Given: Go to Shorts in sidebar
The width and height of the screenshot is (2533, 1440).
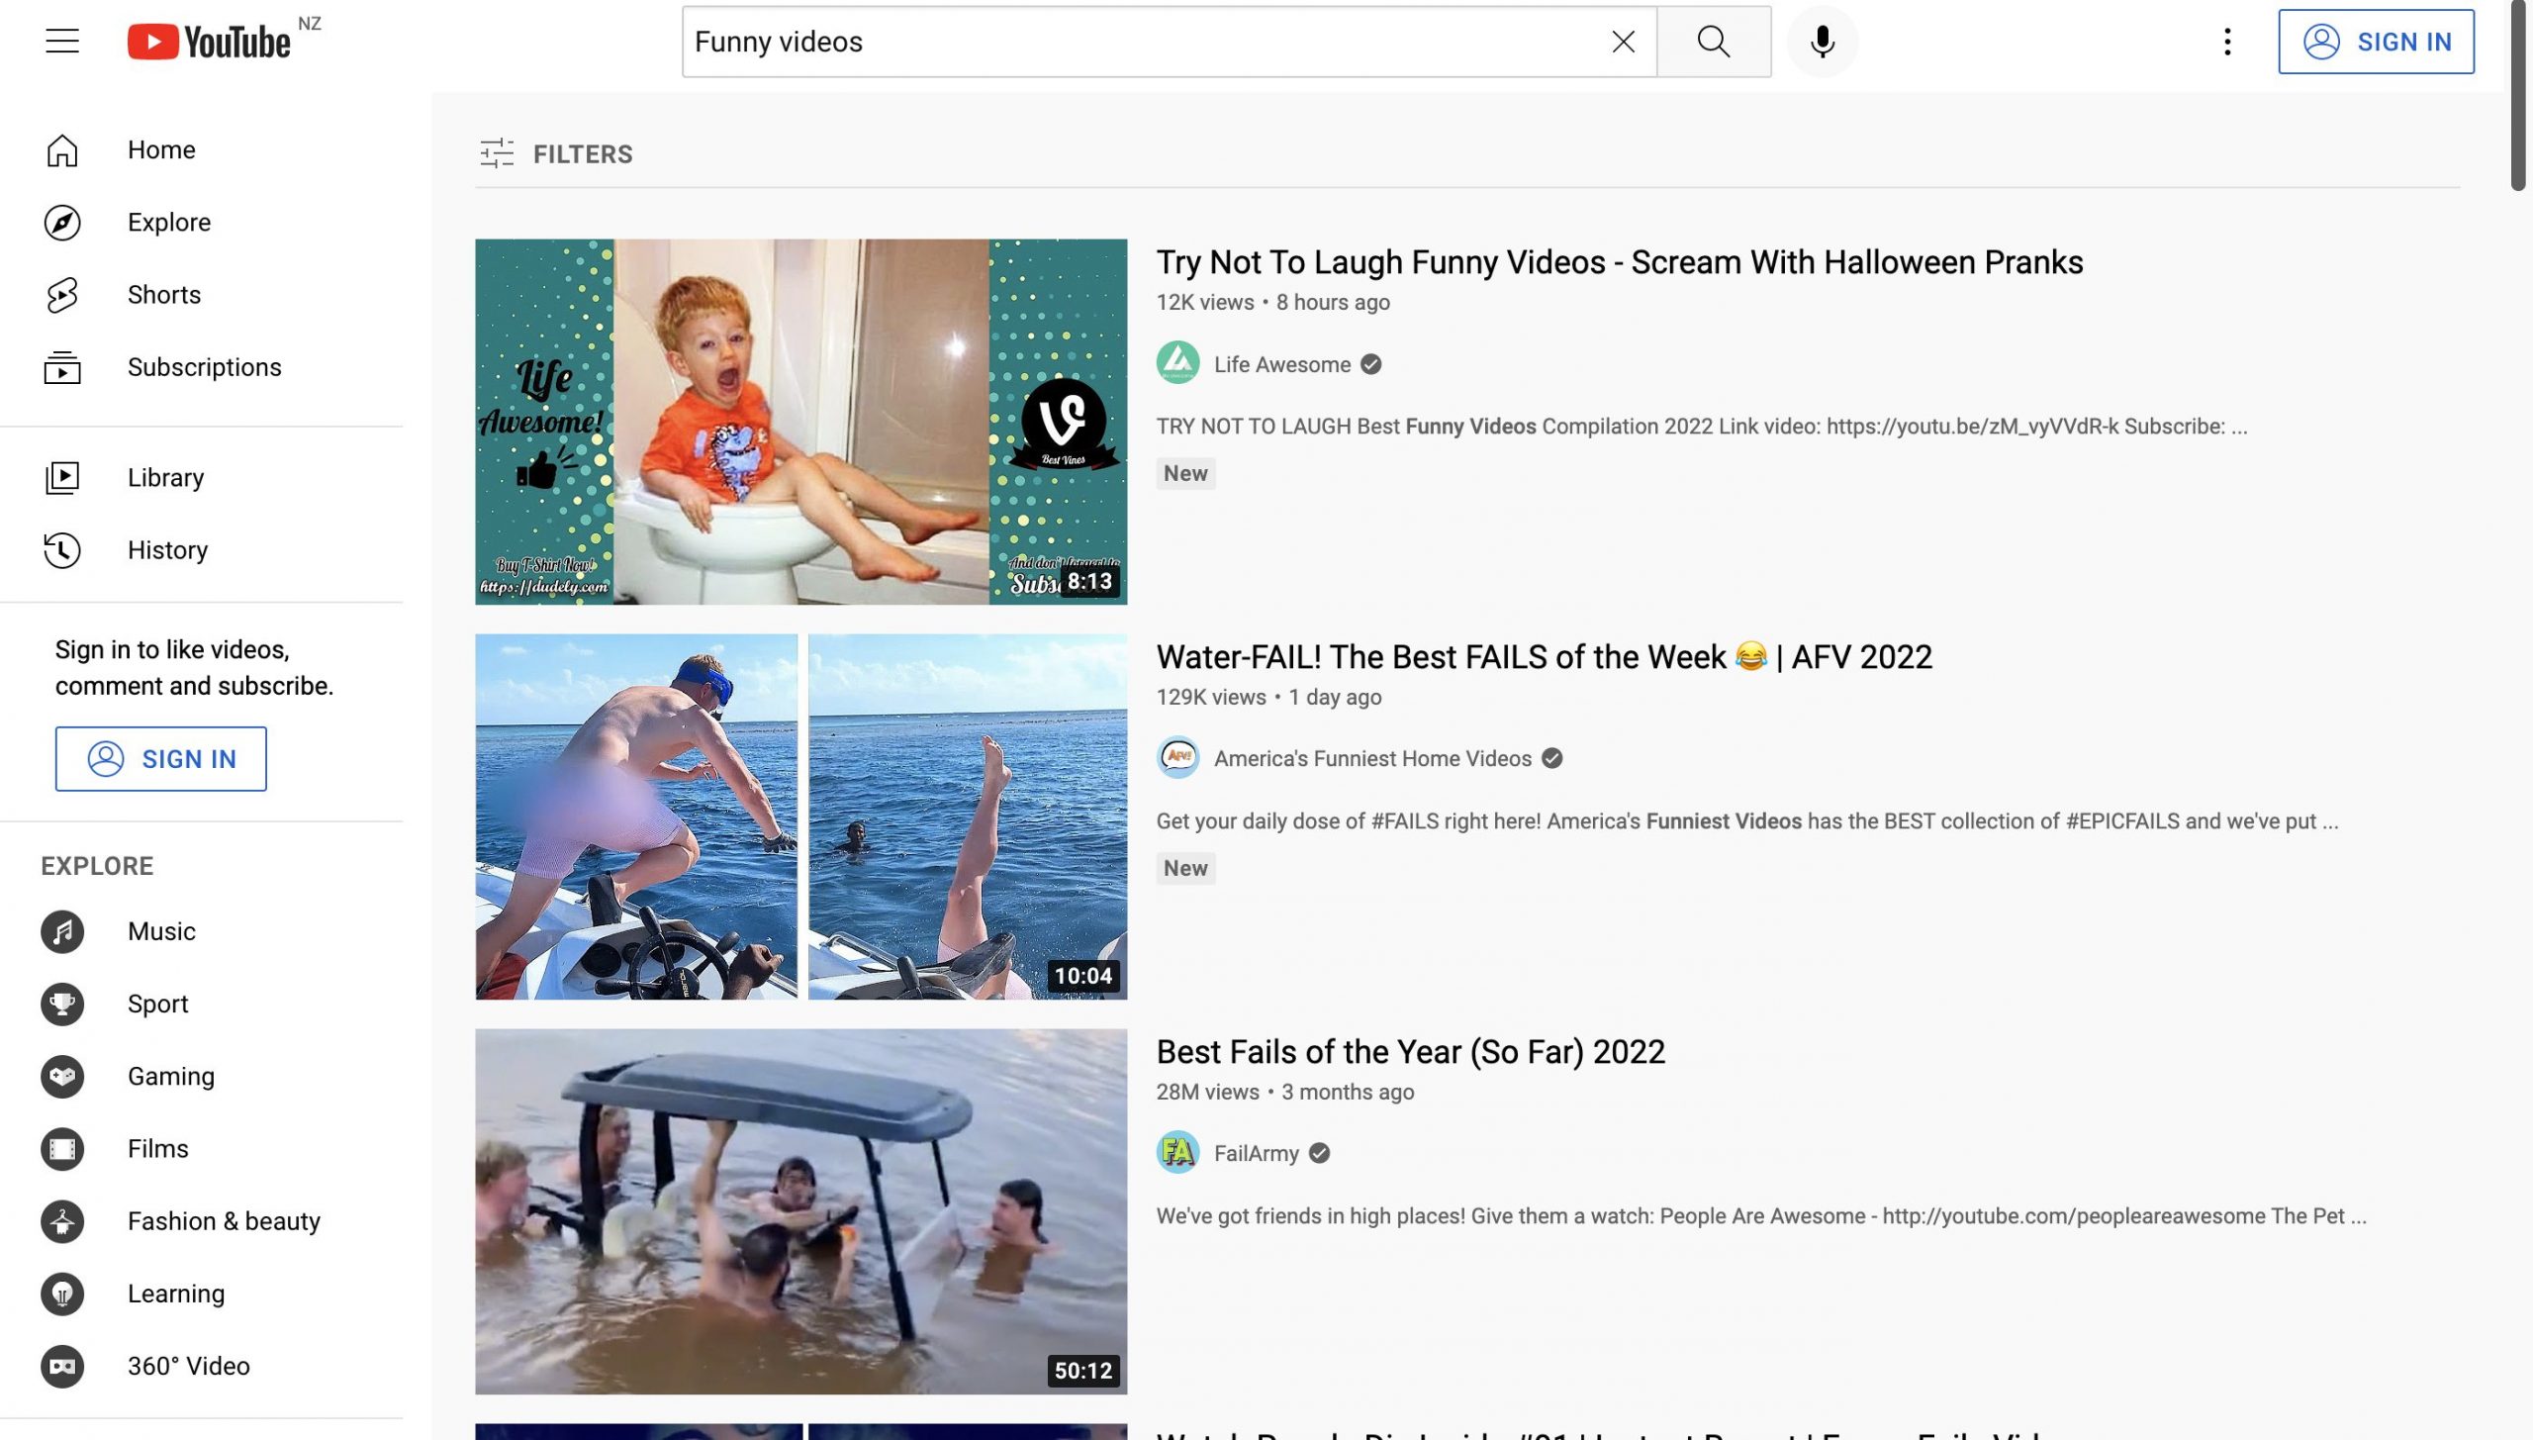Looking at the screenshot, I should tap(163, 295).
